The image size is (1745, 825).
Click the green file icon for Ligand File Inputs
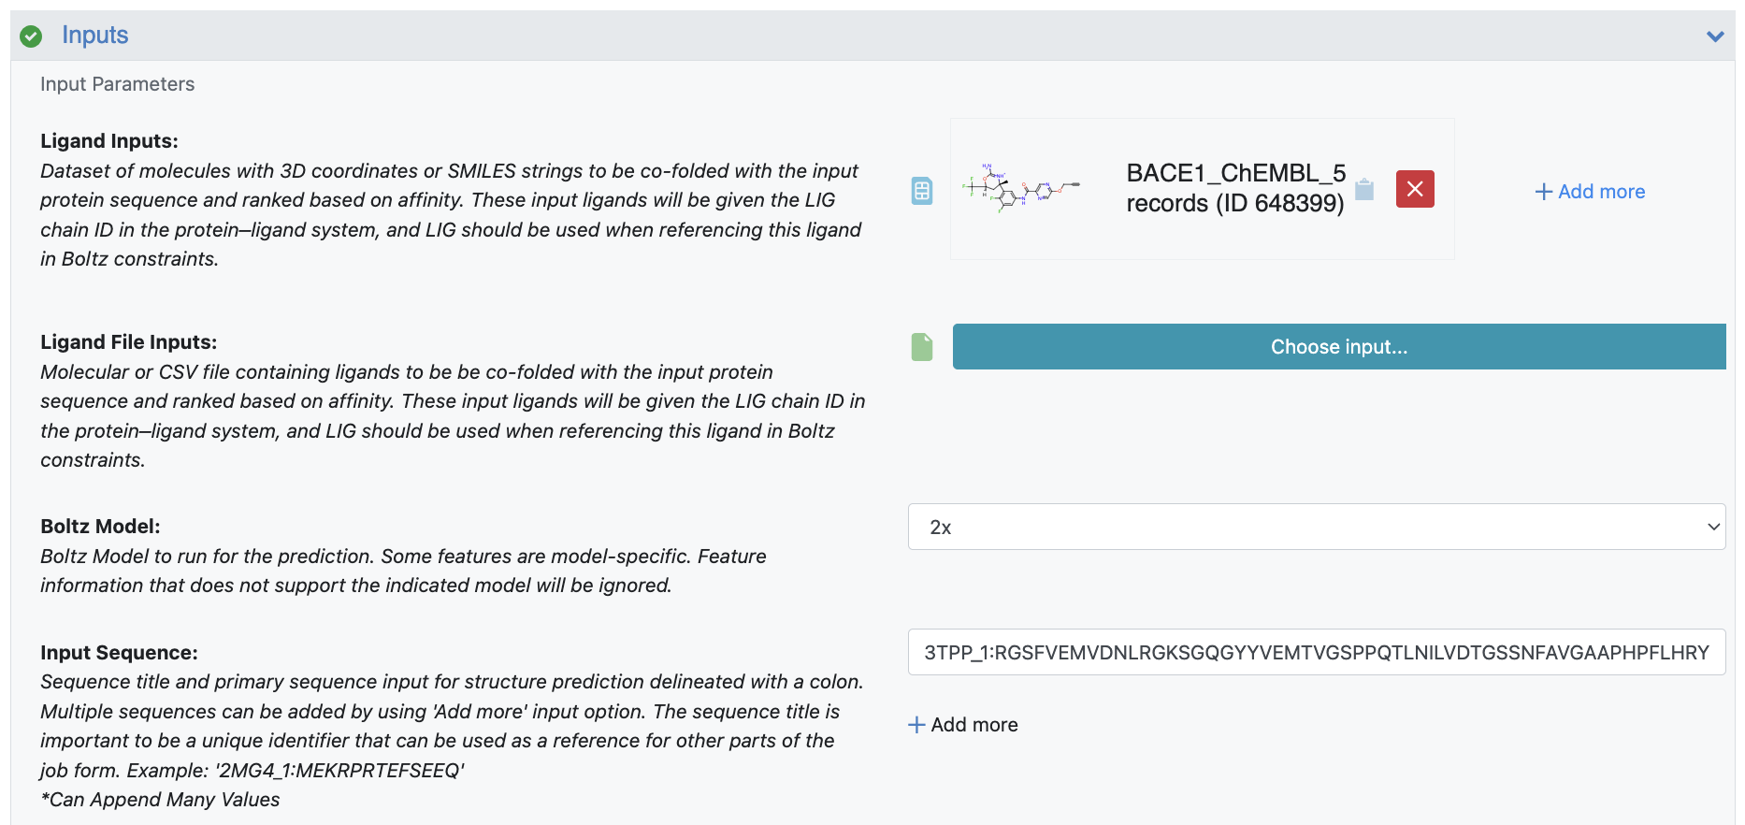(922, 347)
